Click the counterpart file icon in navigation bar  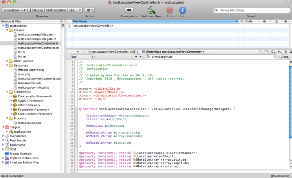[x=286, y=52]
